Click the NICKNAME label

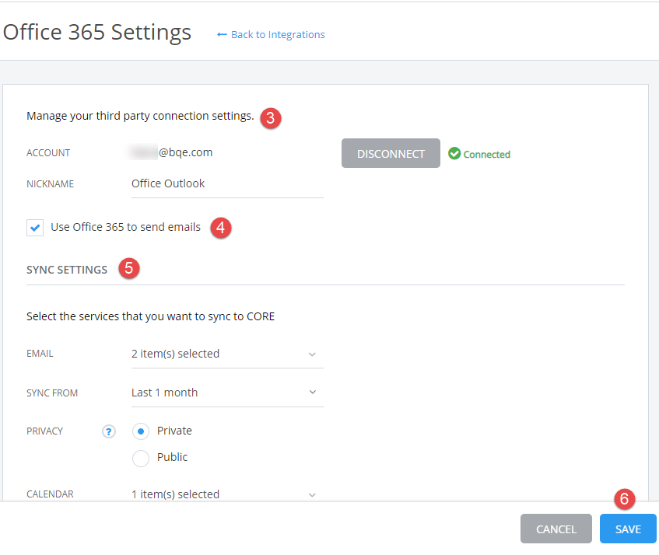(50, 184)
